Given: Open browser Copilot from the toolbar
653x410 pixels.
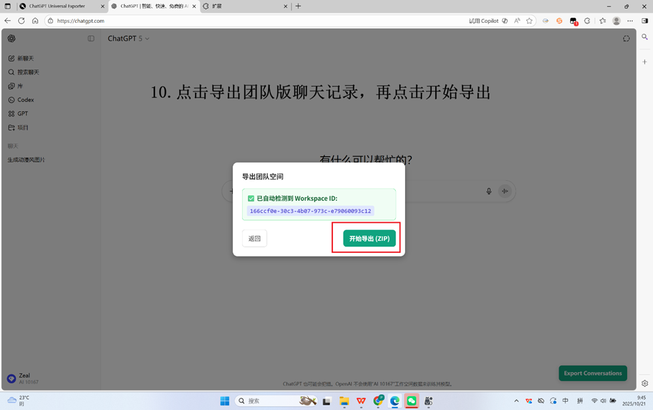Looking at the screenshot, I should pyautogui.click(x=484, y=20).
